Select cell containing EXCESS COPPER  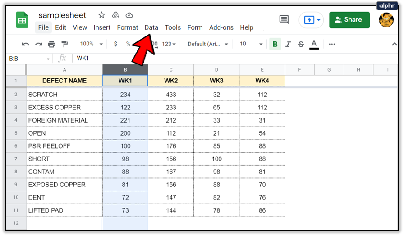[64, 108]
